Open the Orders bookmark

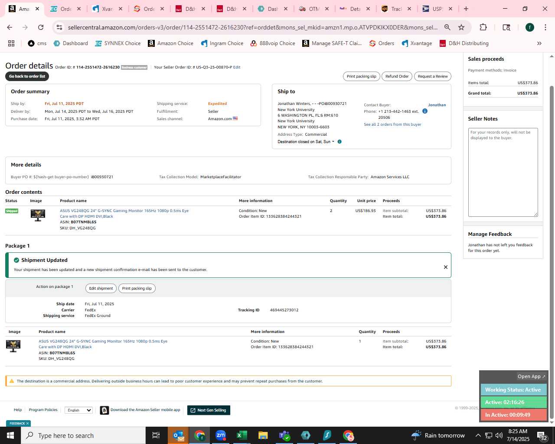click(x=382, y=43)
